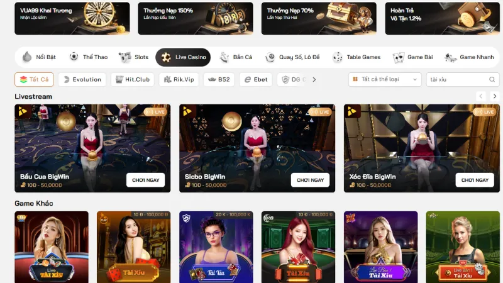503x283 pixels.
Task: Open Thưởng Nạp 150% promotion banner
Action: (x=196, y=18)
